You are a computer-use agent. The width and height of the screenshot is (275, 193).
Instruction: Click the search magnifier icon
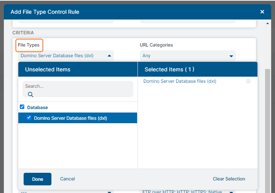point(30,94)
